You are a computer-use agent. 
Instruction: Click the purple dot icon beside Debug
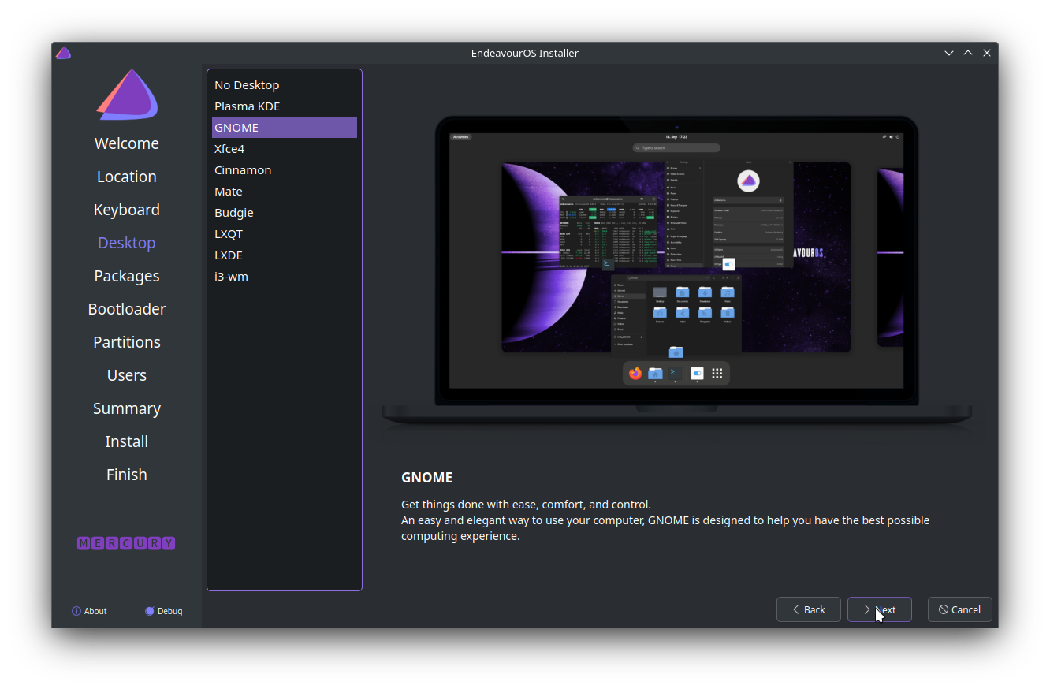[150, 611]
